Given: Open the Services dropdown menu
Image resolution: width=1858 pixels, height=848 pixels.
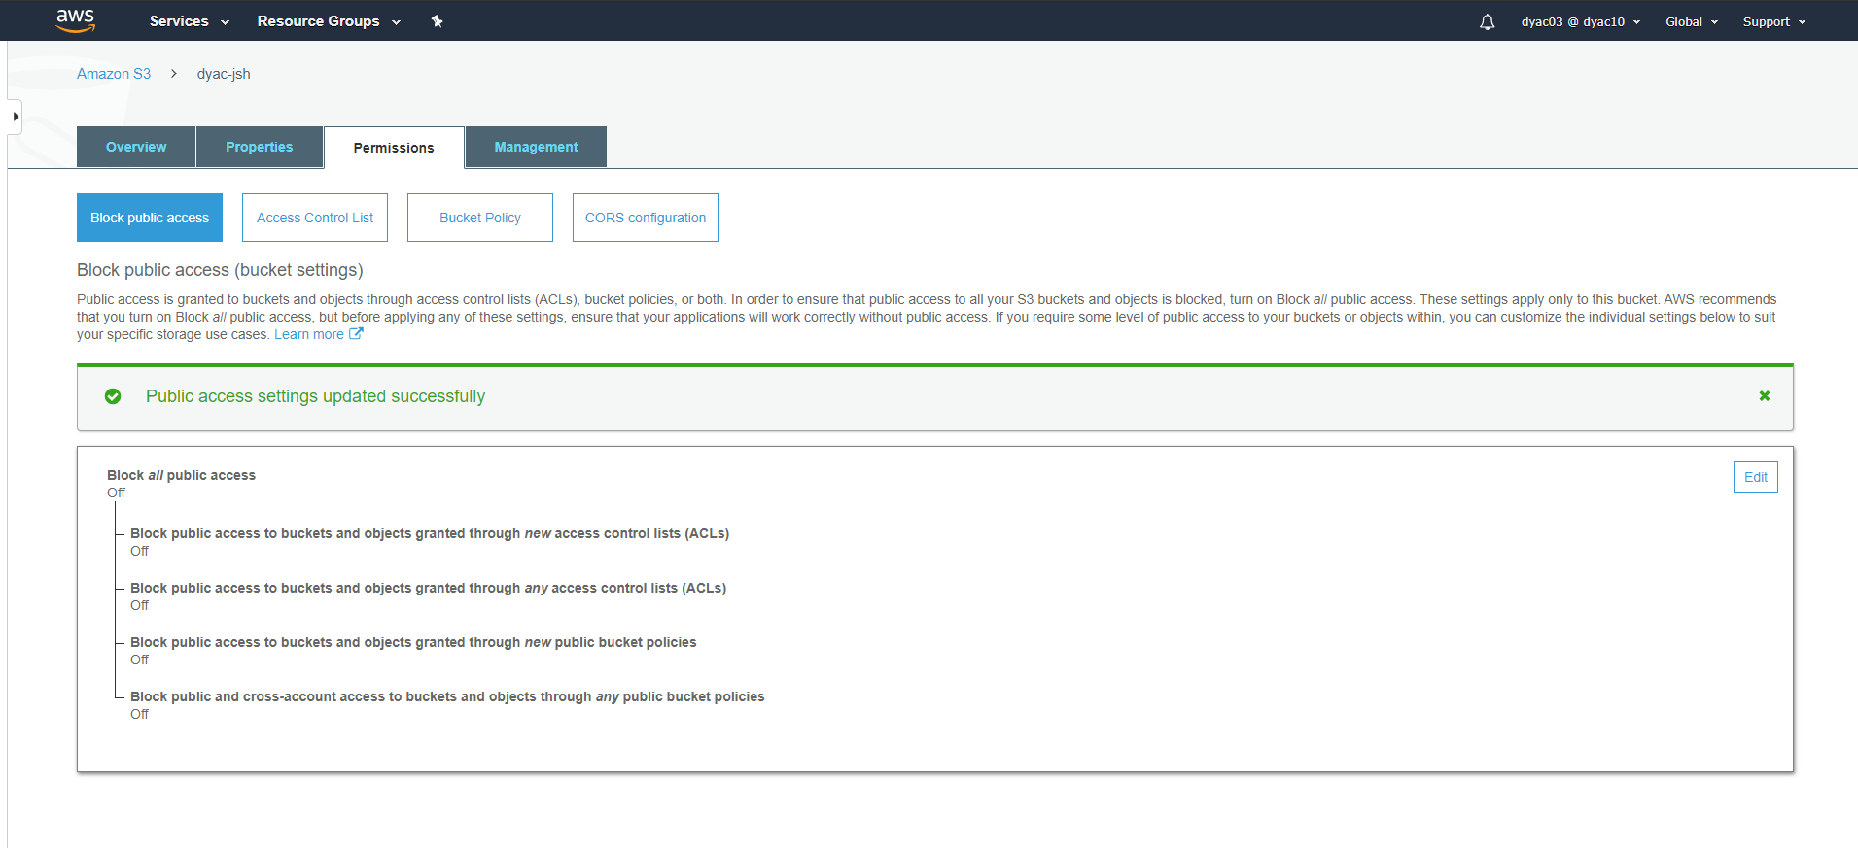Looking at the screenshot, I should [189, 21].
